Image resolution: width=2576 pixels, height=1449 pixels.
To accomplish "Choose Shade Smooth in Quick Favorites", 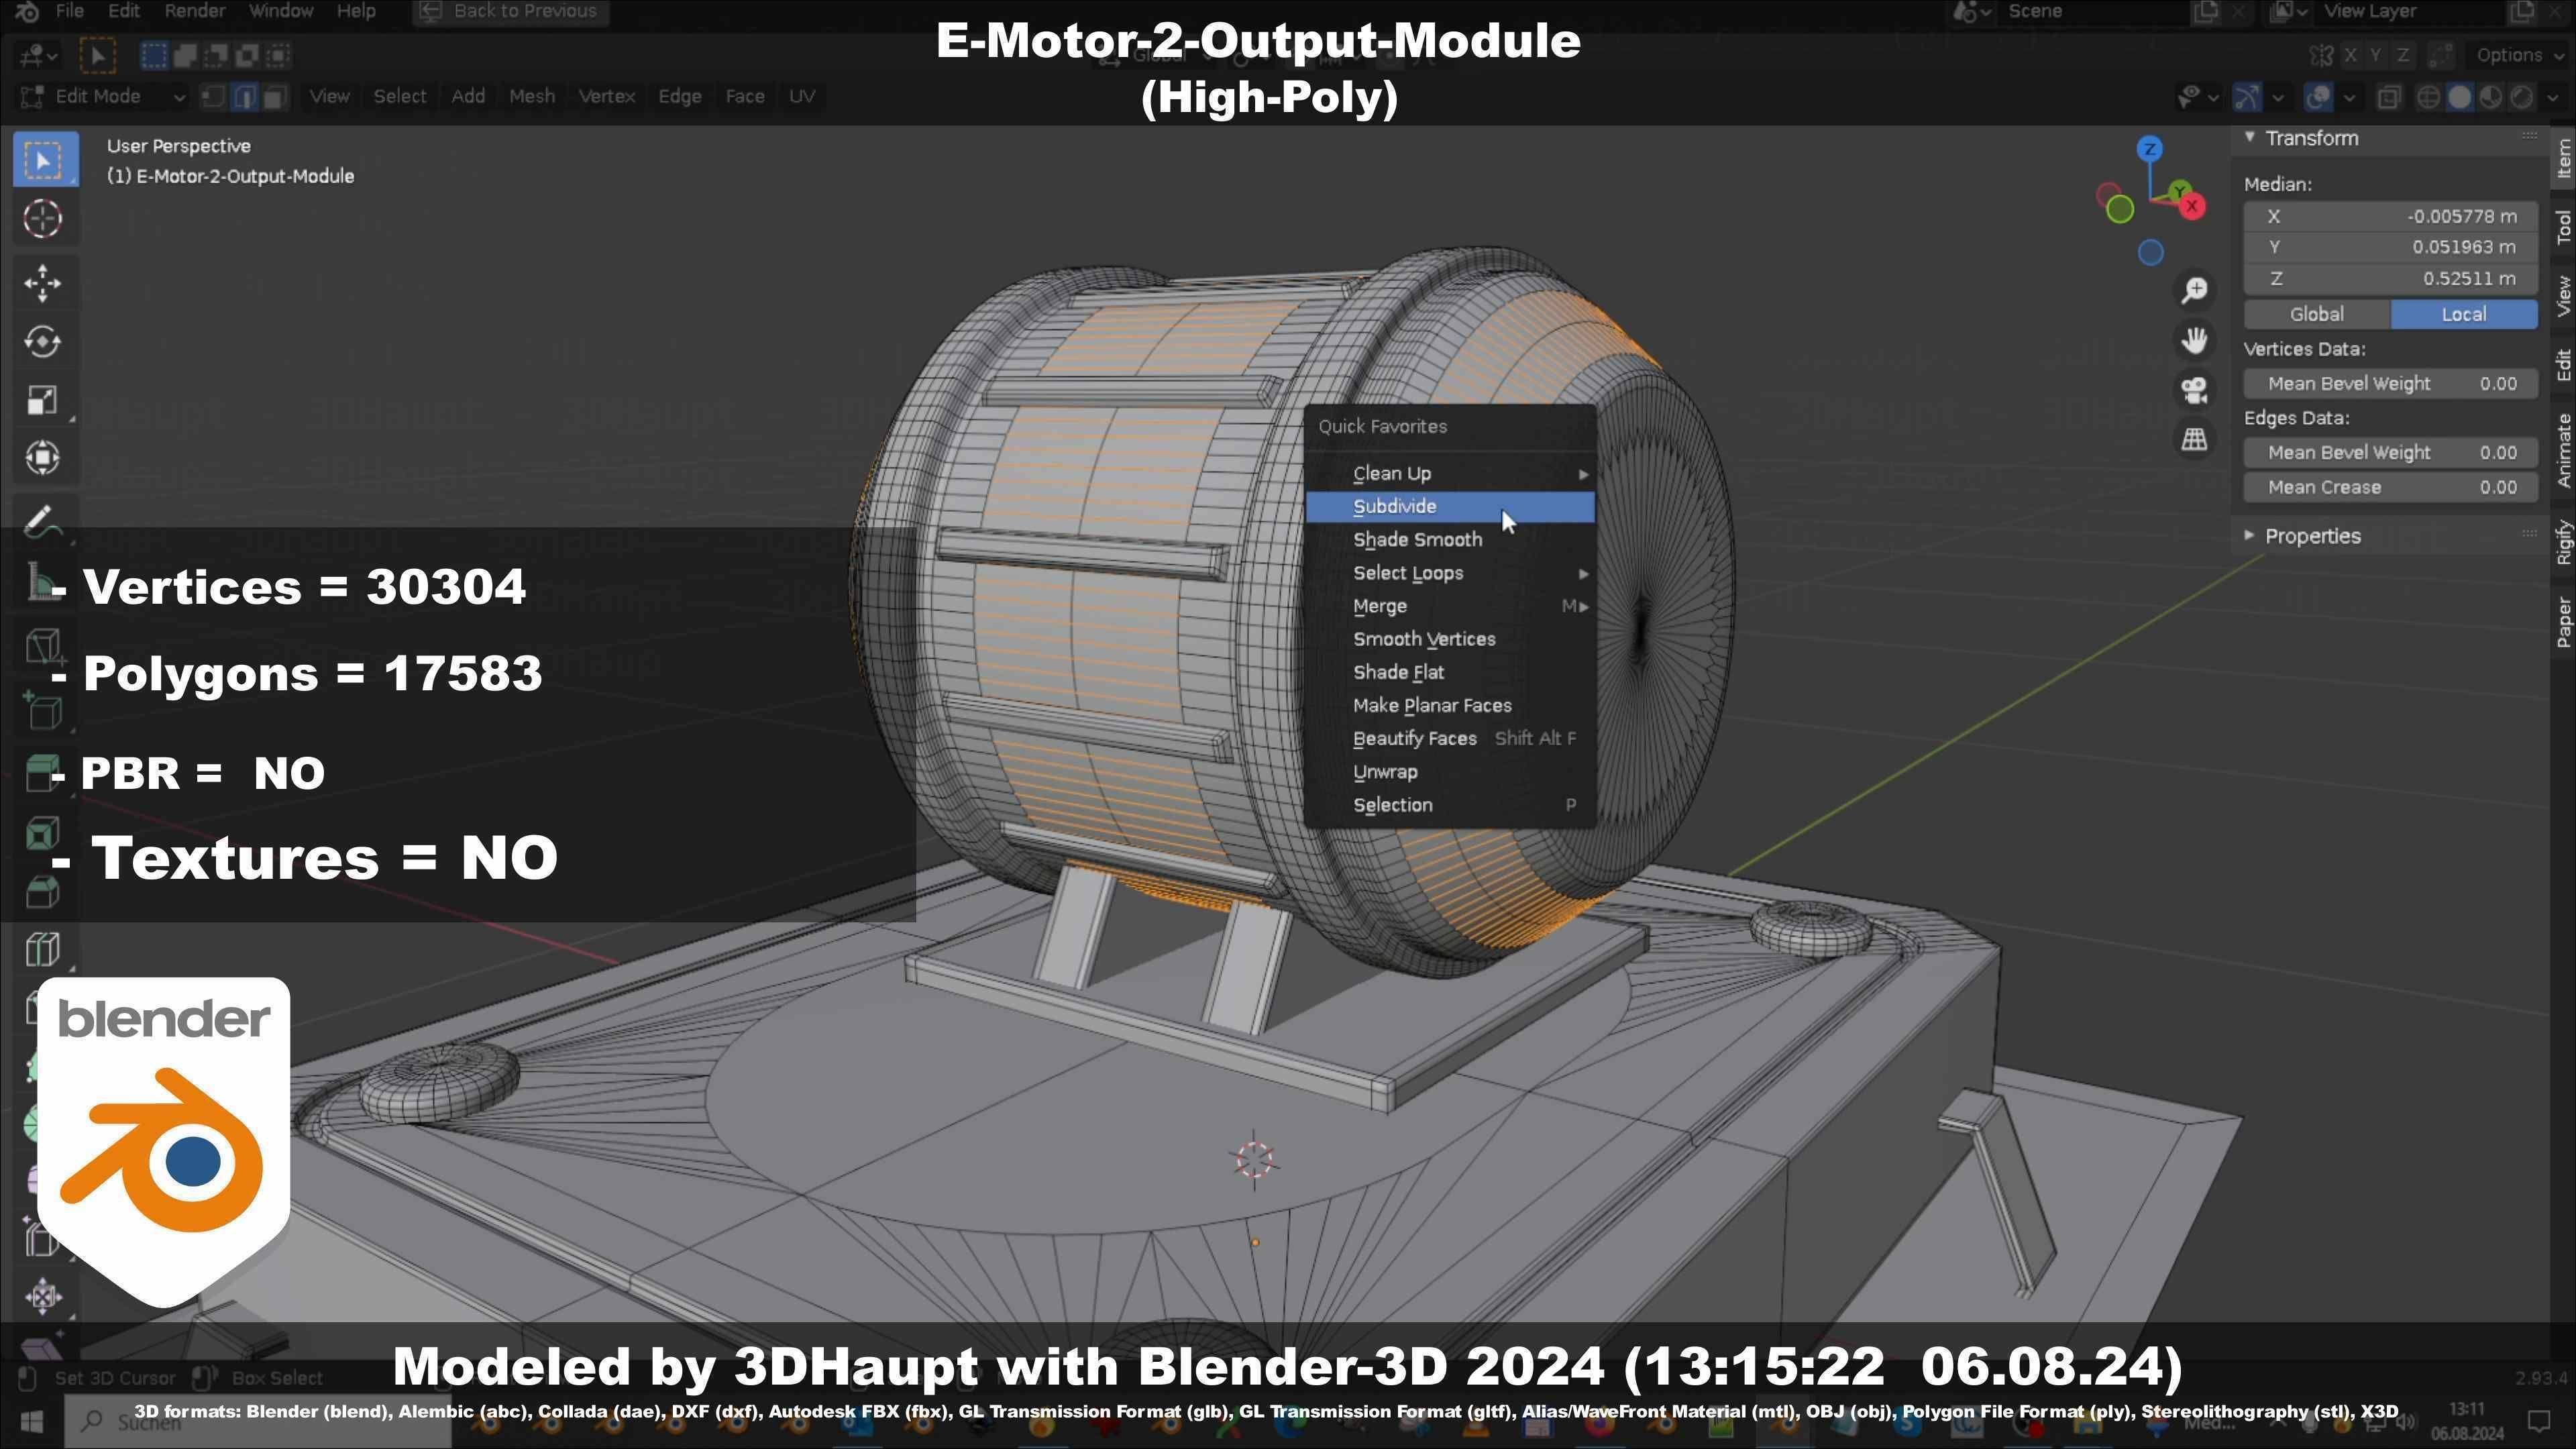I will 1450,539.
